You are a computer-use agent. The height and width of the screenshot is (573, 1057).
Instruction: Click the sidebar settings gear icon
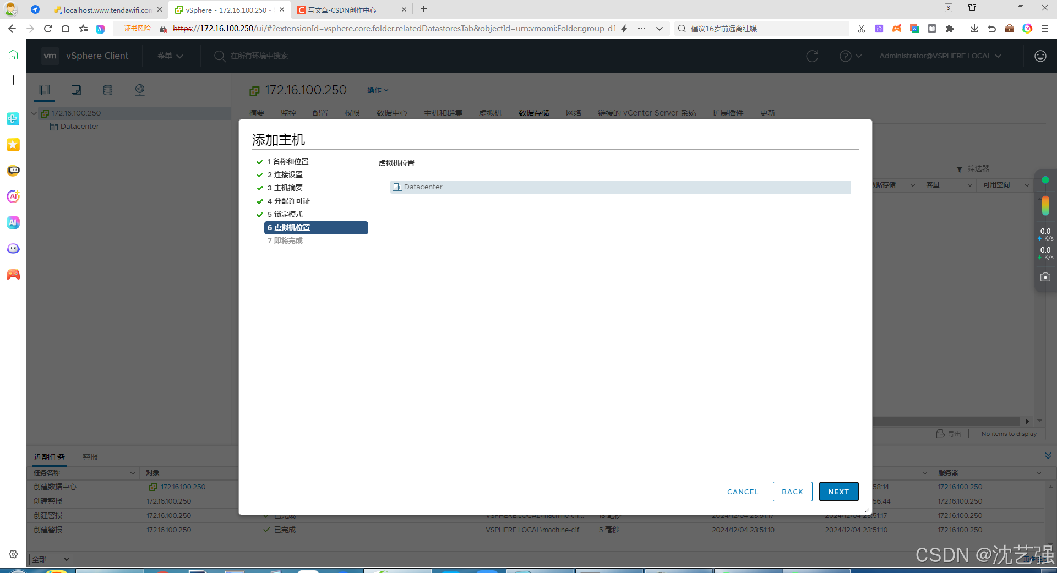point(13,554)
